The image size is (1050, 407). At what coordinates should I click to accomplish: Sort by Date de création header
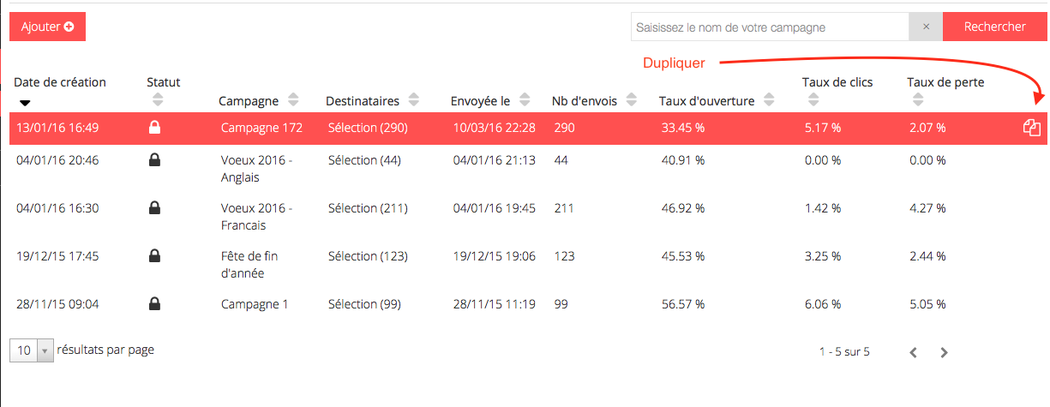(x=60, y=82)
